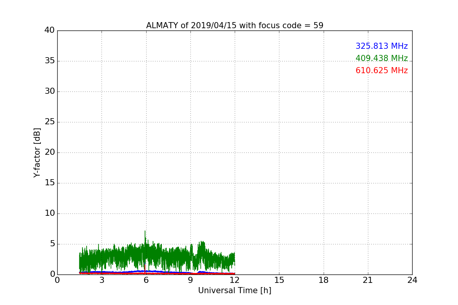Click x-axis tick label 9
458x305 pixels.
click(190, 280)
